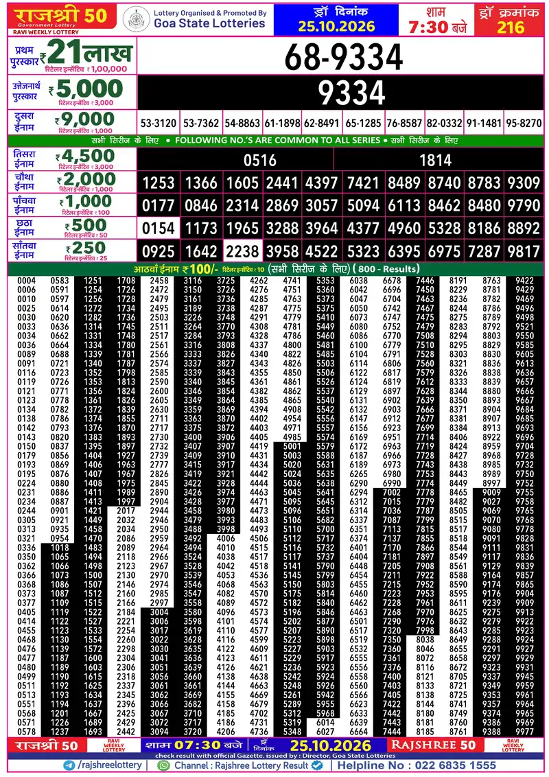This screenshot has height=777, width=549.
Task: Click the WhatsApp icon before Channel text
Action: (163, 765)
